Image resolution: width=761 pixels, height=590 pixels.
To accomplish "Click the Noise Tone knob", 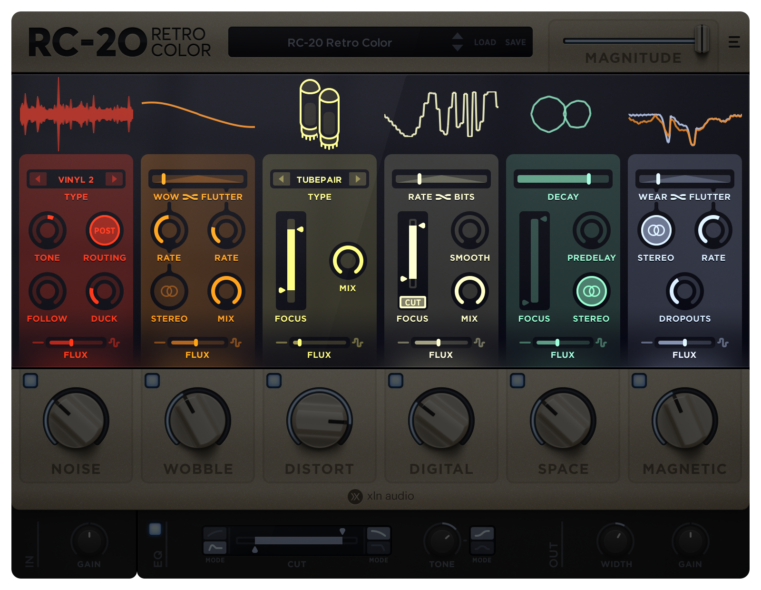I will pyautogui.click(x=48, y=230).
